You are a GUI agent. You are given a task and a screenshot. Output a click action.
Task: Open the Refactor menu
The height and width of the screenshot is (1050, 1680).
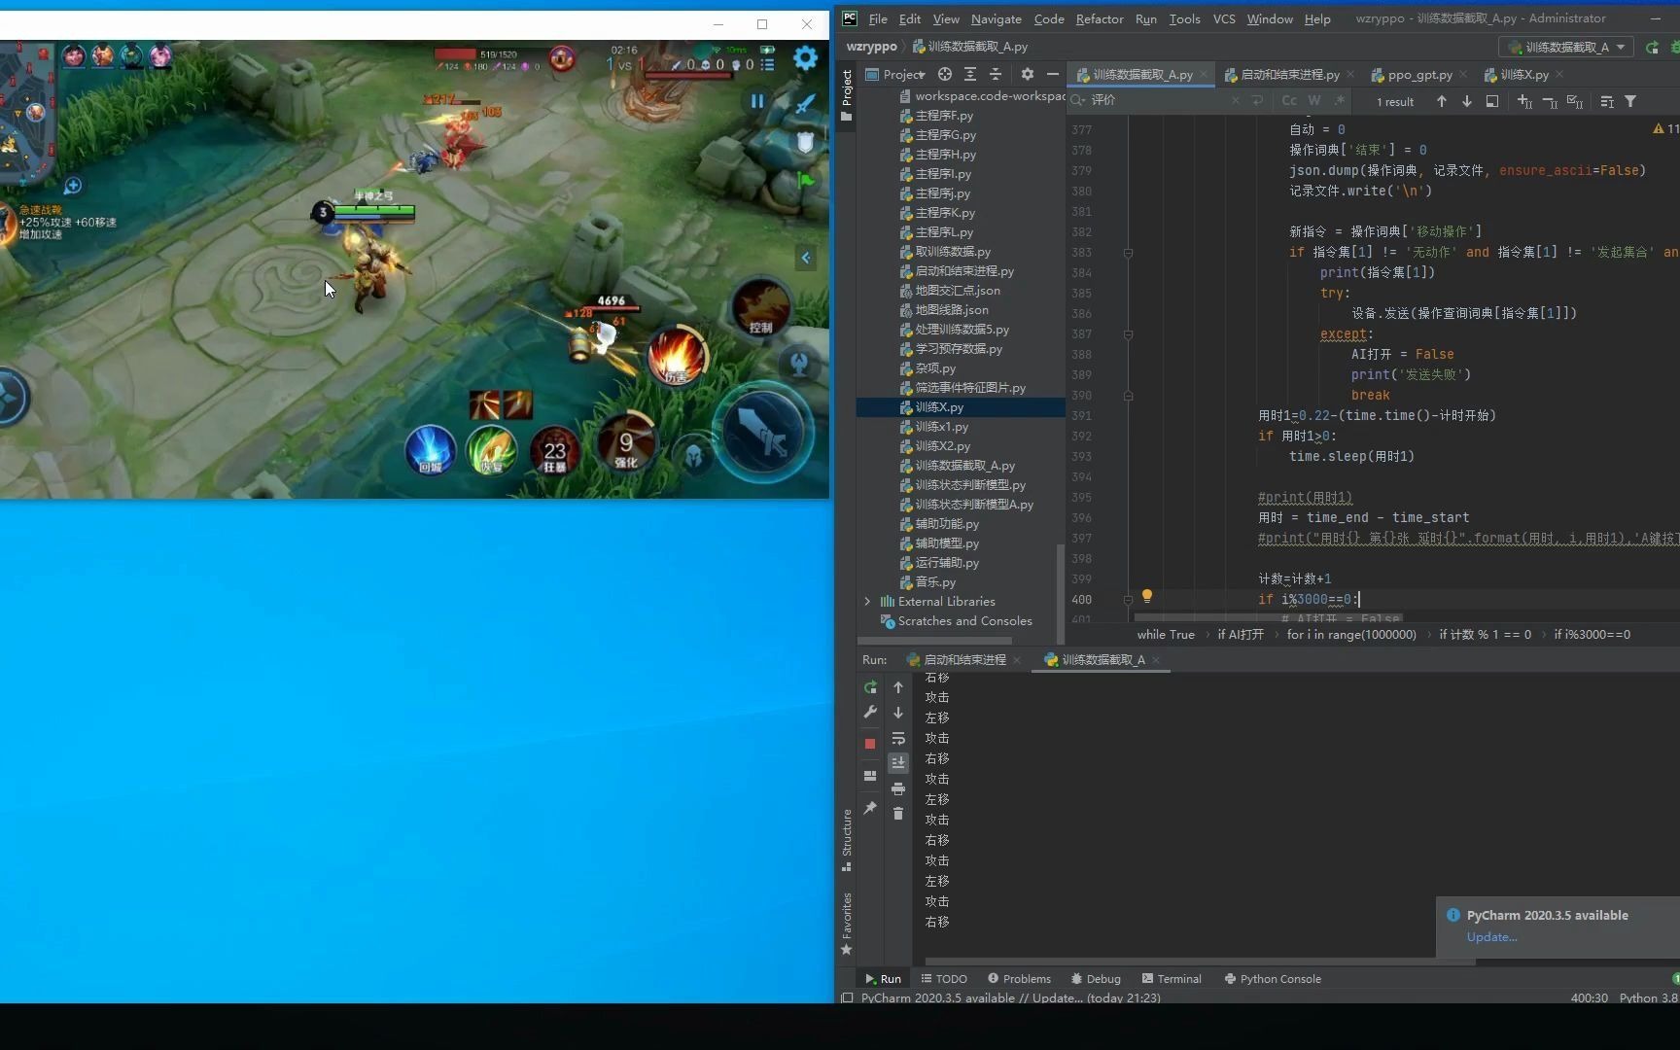[x=1100, y=18]
